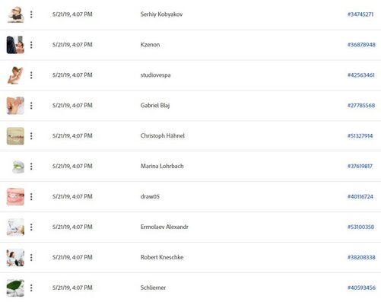Open the options menu for Ermolaev Alexandr

(x=31, y=227)
